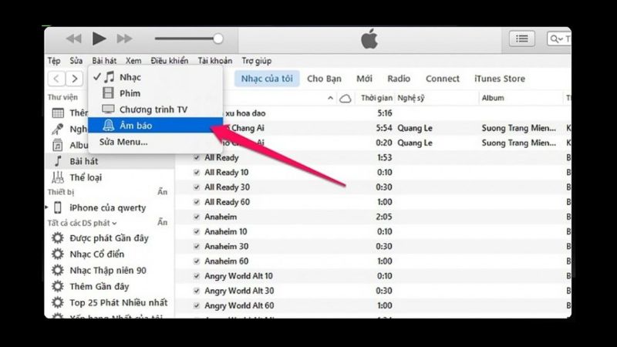Uncheck the Anaheim song checkbox
This screenshot has width=617, height=347.
pyautogui.click(x=197, y=218)
